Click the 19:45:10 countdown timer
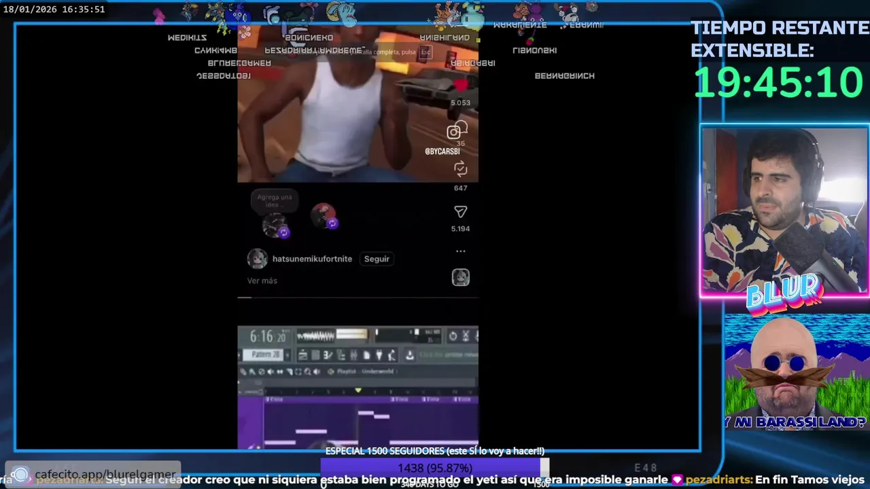This screenshot has height=489, width=870. pos(778,81)
